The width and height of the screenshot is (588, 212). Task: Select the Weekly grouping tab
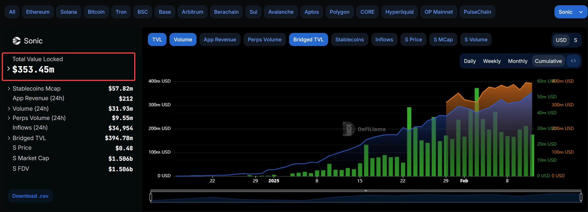coord(492,61)
